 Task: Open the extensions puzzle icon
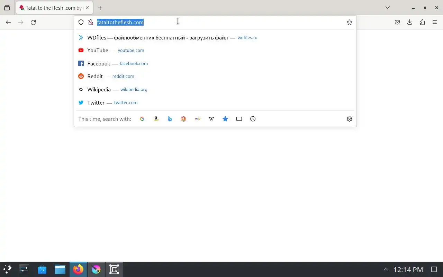coord(422,22)
